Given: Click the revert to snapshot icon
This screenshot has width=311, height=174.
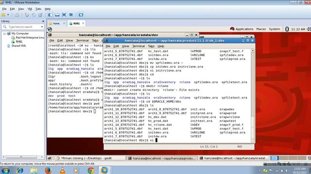Looking at the screenshot, I should pyautogui.click(x=34, y=15).
